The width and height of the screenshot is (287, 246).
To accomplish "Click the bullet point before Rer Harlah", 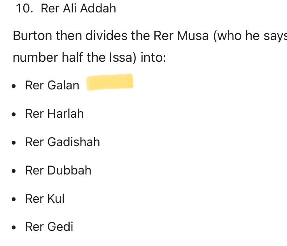I will [x=14, y=115].
